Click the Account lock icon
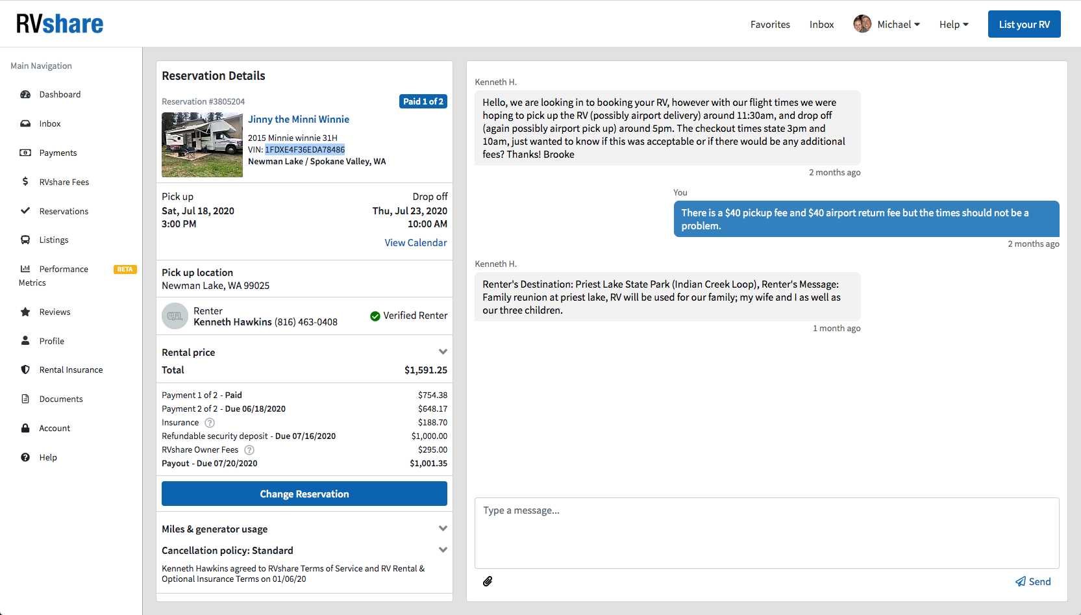 [25, 428]
